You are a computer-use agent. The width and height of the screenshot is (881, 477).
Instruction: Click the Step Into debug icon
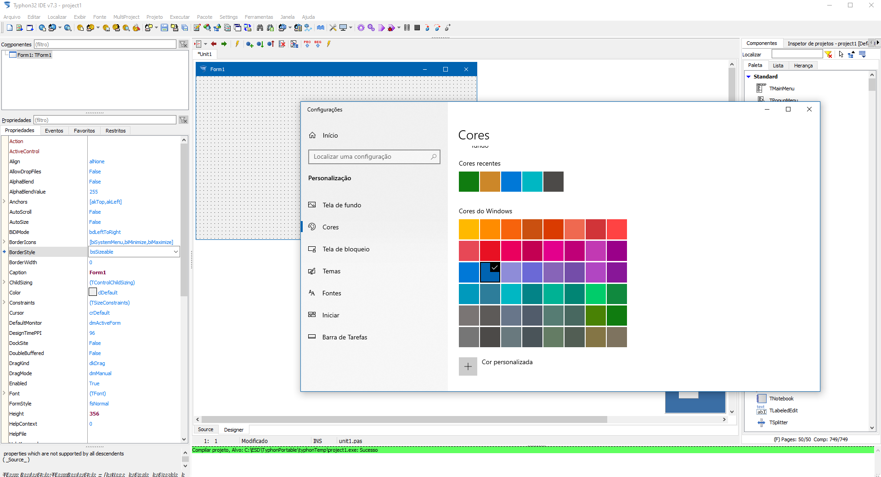pyautogui.click(x=427, y=28)
